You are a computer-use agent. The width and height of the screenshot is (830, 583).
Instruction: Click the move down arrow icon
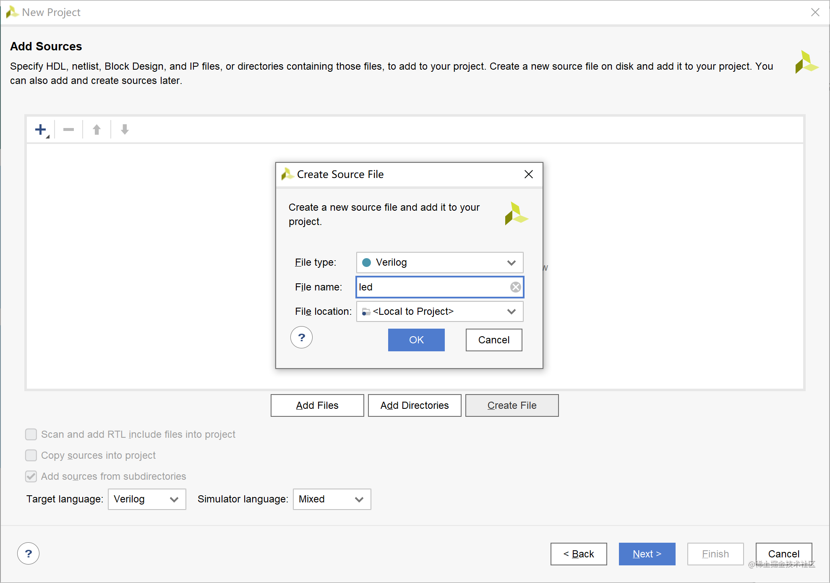coord(125,130)
